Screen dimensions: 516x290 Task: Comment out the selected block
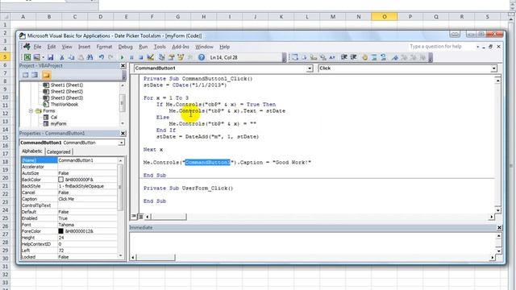point(374,57)
